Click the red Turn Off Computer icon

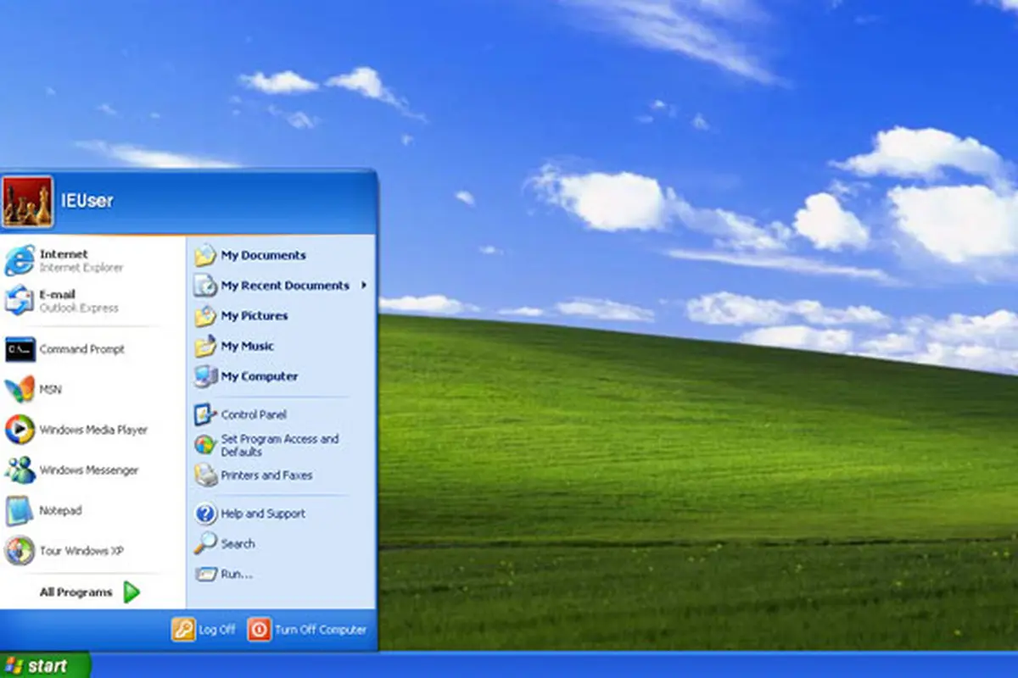tap(259, 630)
